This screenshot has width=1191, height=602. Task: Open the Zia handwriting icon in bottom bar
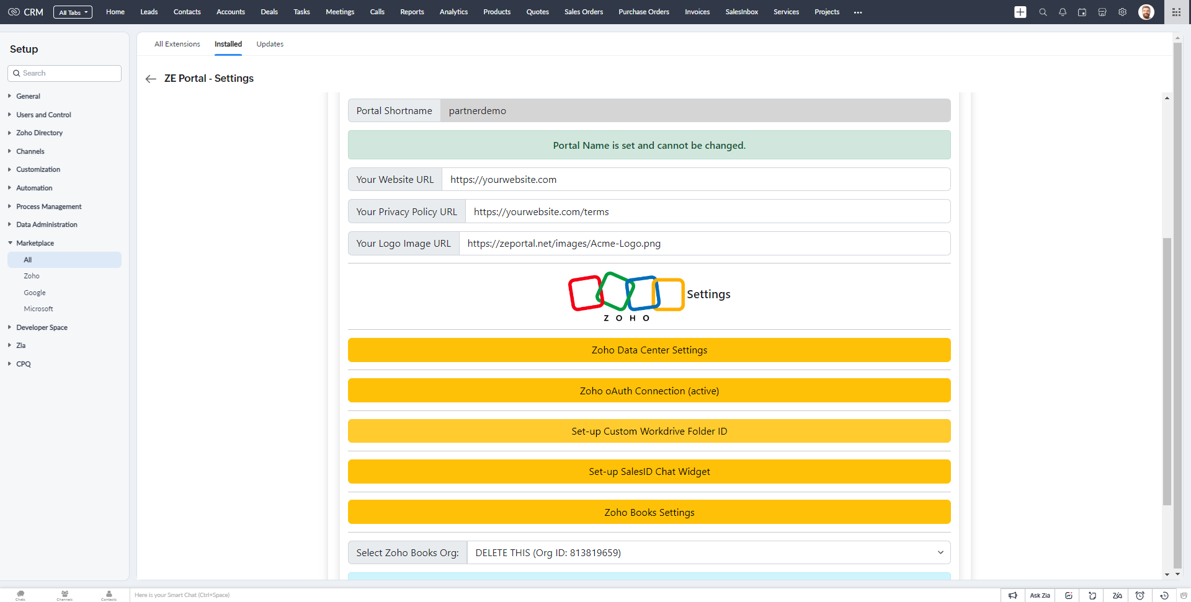point(1117,595)
